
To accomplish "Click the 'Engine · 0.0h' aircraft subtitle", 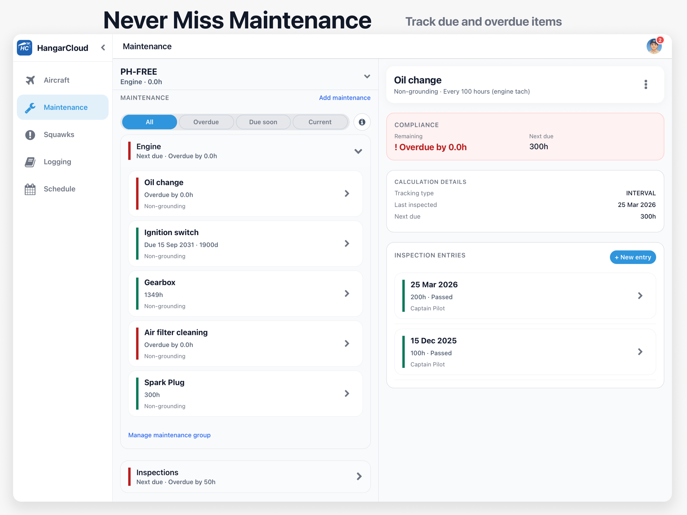I will coord(141,82).
